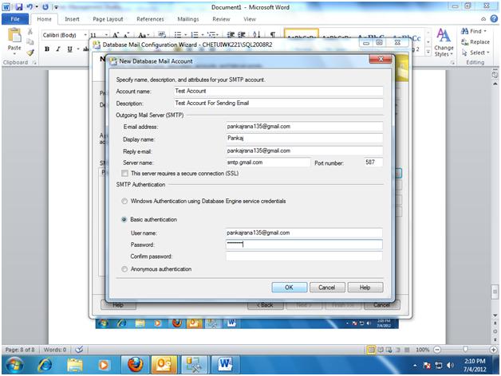Image resolution: width=501 pixels, height=376 pixels.
Task: Open the Calibri (Body) font name dropdown
Action: pos(85,35)
